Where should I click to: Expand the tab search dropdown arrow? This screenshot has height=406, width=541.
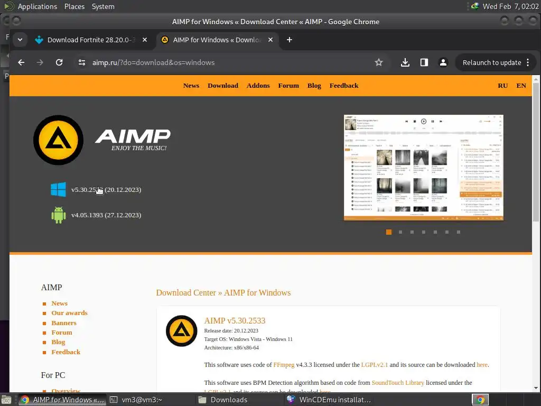(x=20, y=40)
